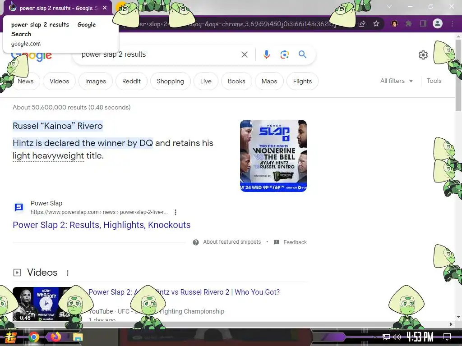This screenshot has width=462, height=346.
Task: Click the "Russel “Kainoa” Rivero" heading
Action: click(x=58, y=126)
